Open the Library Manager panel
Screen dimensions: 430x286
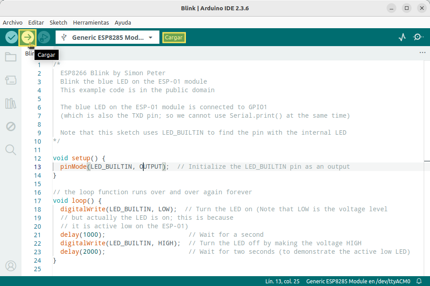coord(11,103)
